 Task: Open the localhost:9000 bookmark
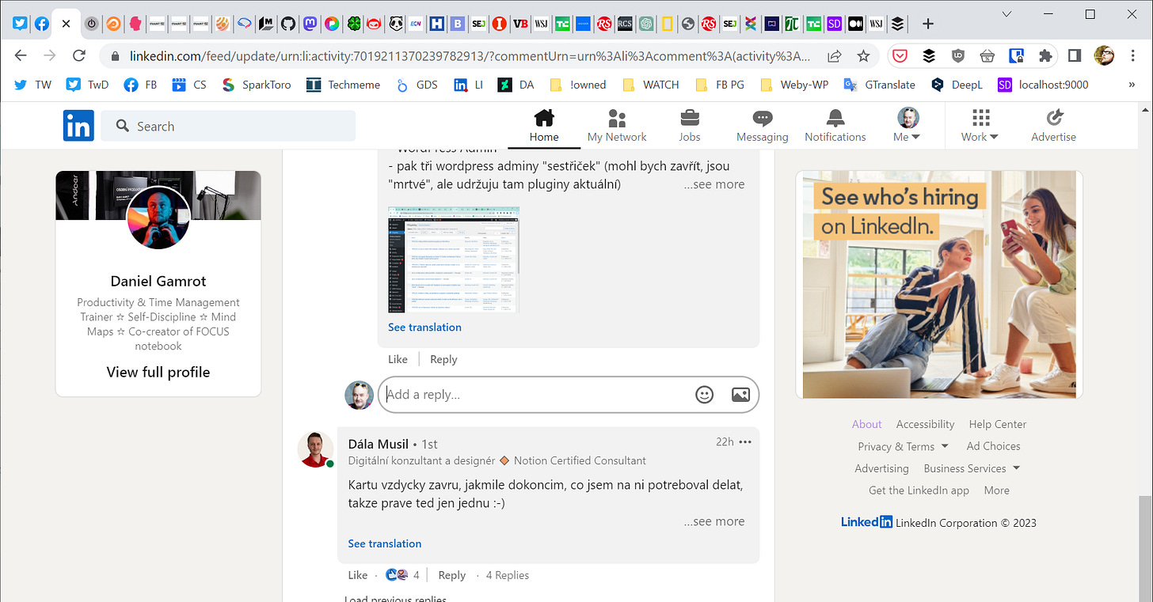[1043, 85]
